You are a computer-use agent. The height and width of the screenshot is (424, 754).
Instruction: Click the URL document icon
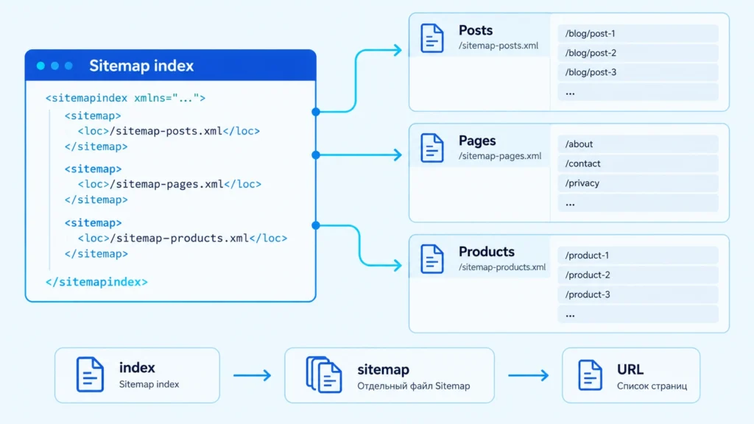590,375
